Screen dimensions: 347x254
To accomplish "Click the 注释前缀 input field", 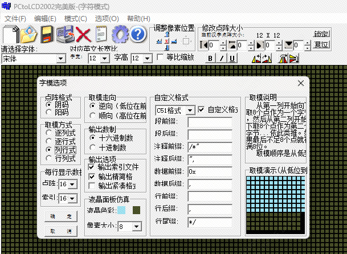I will (x=210, y=147).
